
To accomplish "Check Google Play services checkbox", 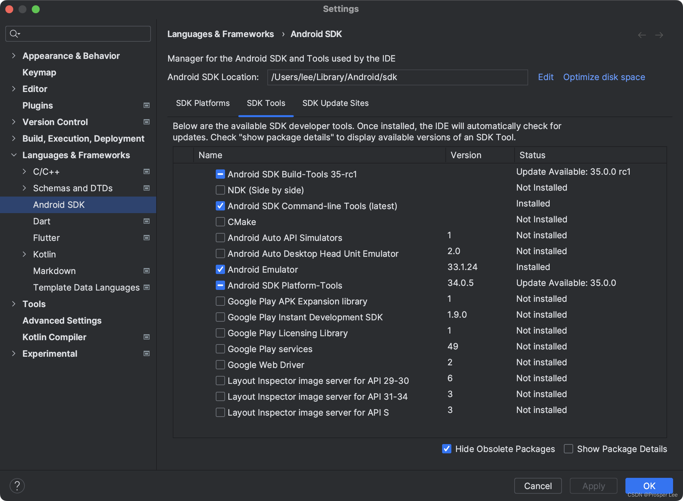I will pyautogui.click(x=220, y=349).
